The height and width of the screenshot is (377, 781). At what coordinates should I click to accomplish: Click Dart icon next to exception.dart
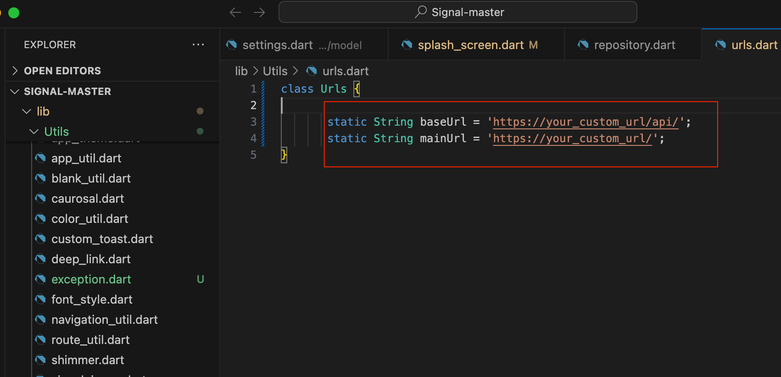coord(41,279)
